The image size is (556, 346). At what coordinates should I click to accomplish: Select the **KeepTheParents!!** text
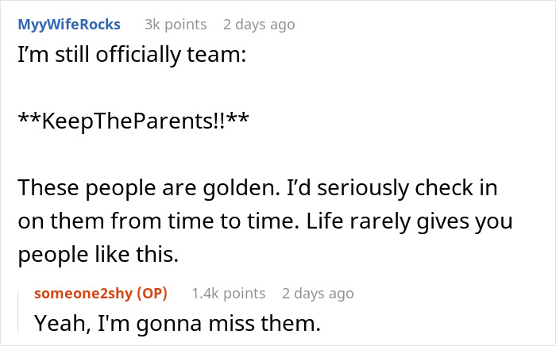(131, 121)
